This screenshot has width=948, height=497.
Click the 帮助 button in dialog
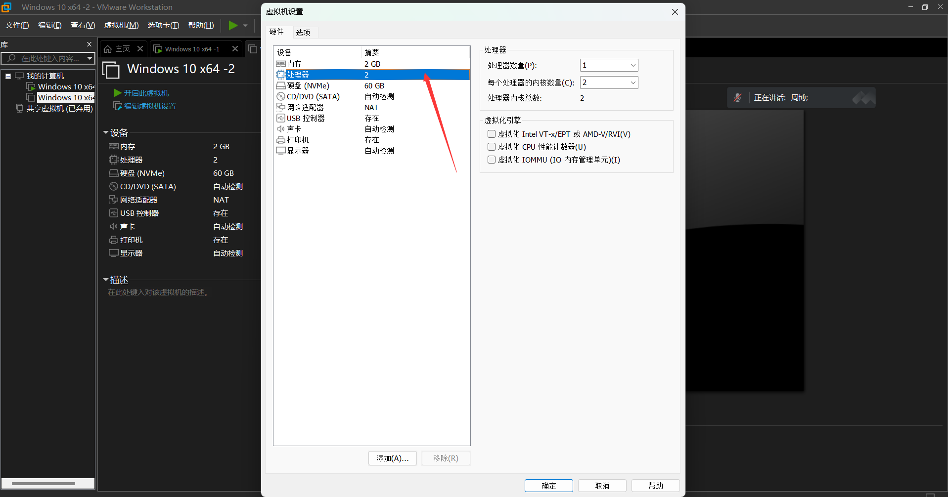(655, 486)
